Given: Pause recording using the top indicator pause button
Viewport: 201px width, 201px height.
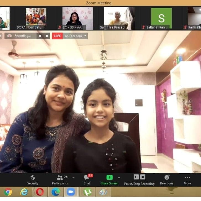Looking at the screenshot, I should (x=40, y=36).
